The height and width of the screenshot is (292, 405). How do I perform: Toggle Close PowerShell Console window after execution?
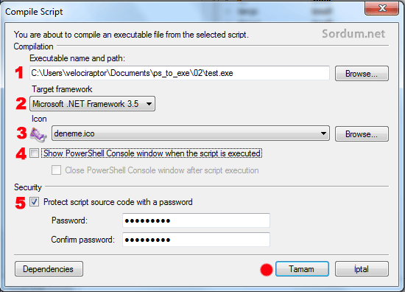click(x=56, y=170)
